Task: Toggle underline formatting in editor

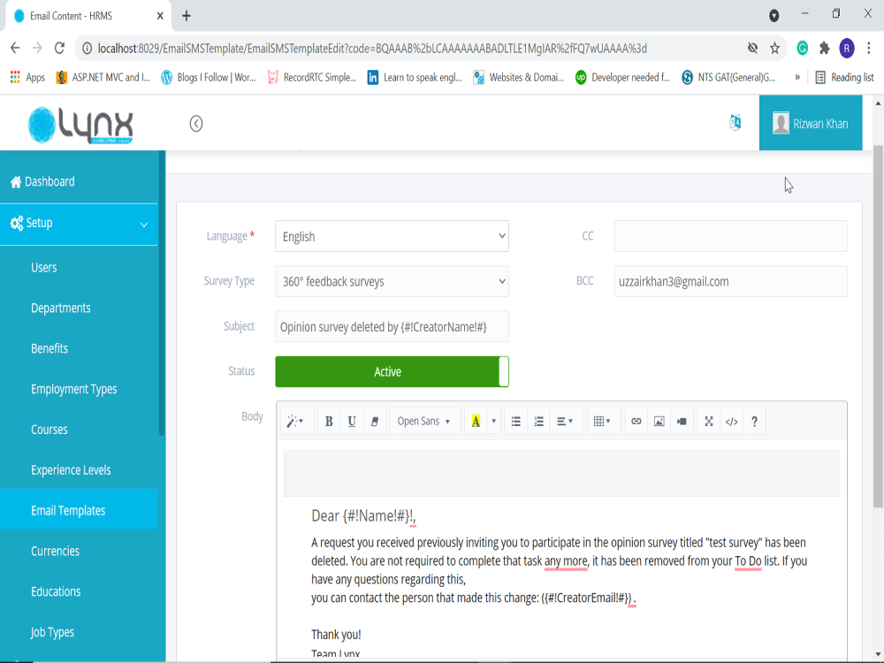Action: point(352,421)
